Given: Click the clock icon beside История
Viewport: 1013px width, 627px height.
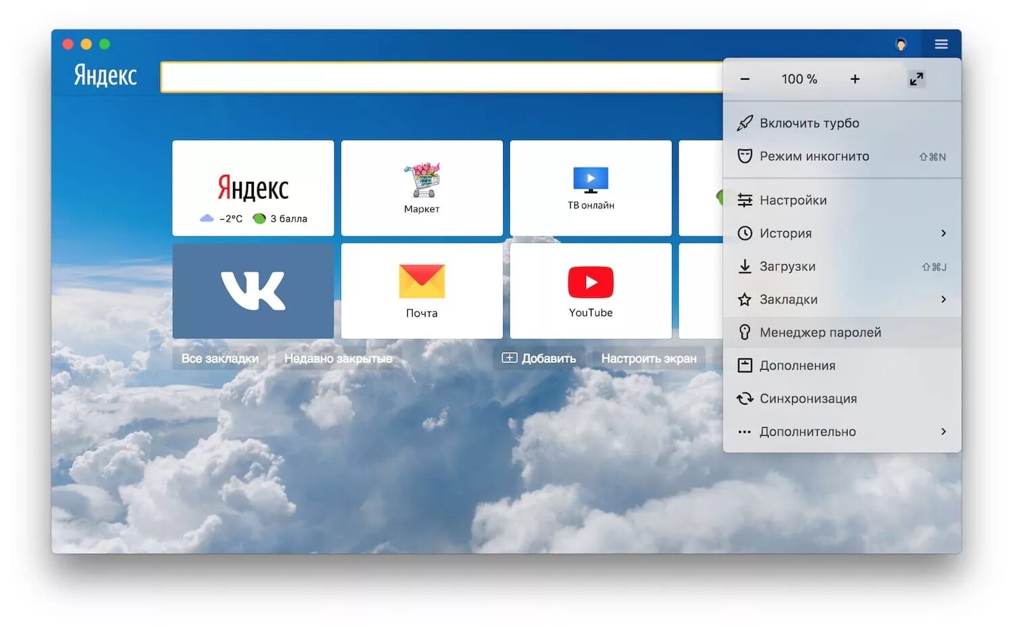Looking at the screenshot, I should (744, 233).
